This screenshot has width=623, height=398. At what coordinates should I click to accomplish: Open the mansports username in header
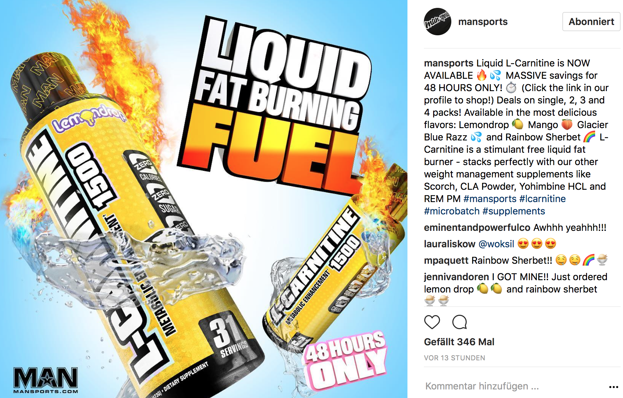483,22
